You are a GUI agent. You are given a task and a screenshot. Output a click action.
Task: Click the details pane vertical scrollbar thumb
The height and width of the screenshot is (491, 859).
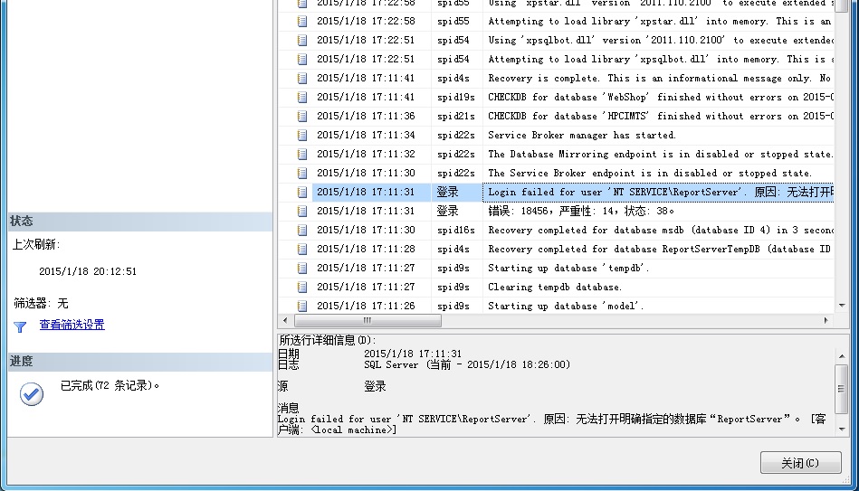point(841,389)
